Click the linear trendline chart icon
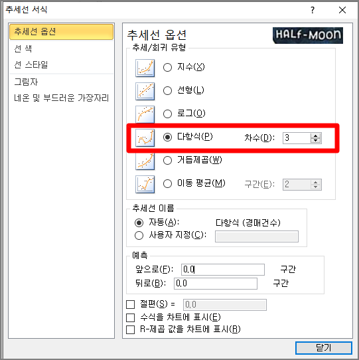Image resolution: width=359 pixels, height=360 pixels. [x=145, y=92]
